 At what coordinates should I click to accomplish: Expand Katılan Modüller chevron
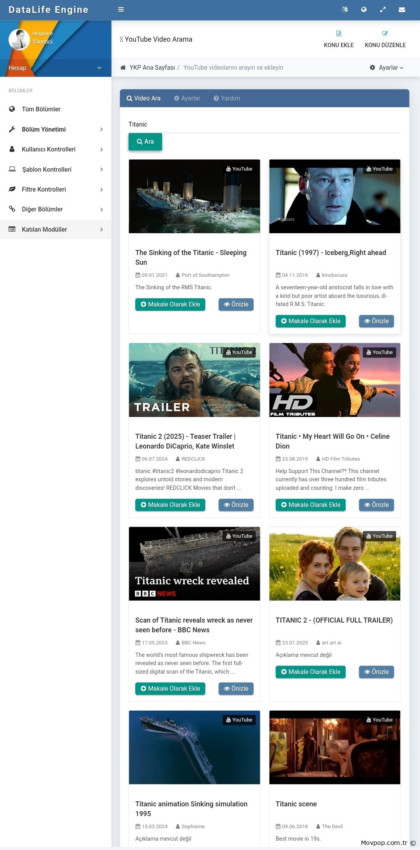(101, 229)
